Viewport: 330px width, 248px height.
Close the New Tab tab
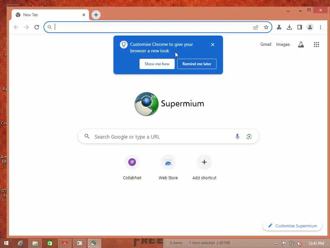pos(84,15)
